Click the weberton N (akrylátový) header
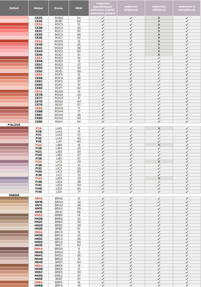This screenshot has height=287, width=201. tap(187, 8)
